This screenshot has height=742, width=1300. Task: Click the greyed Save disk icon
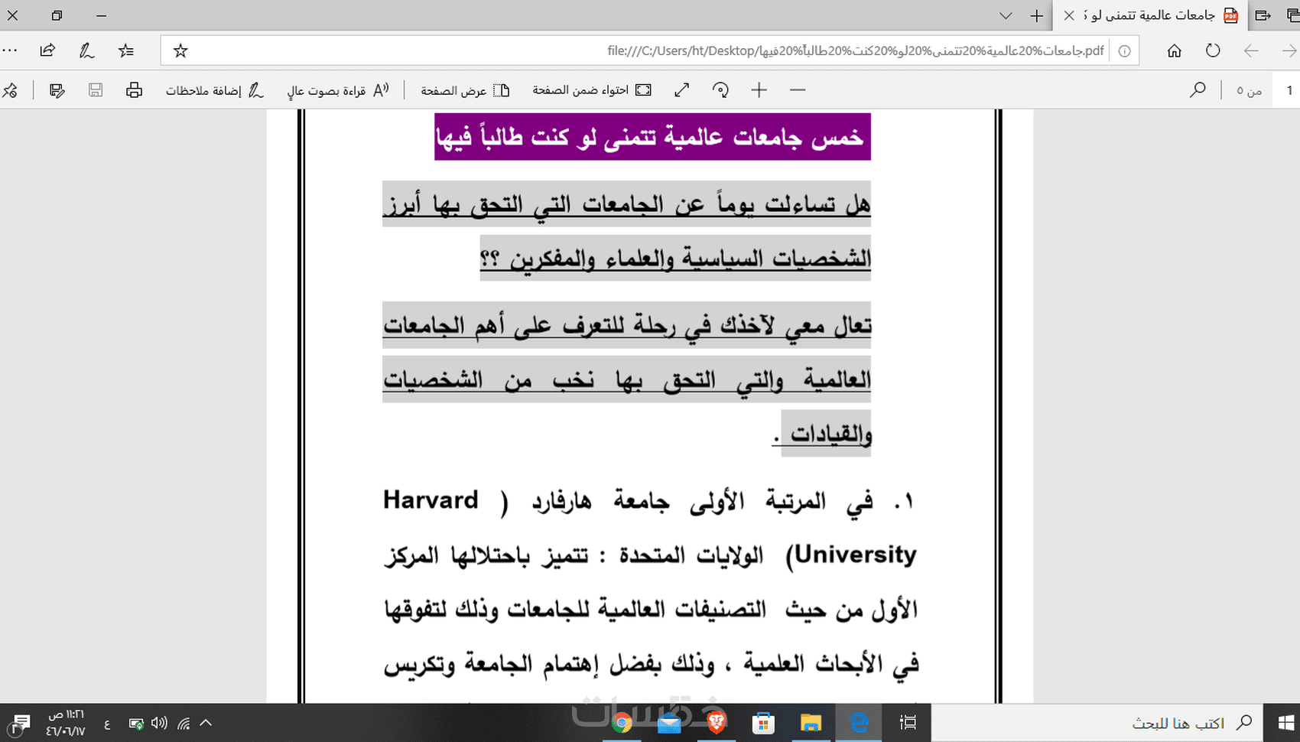tap(96, 90)
